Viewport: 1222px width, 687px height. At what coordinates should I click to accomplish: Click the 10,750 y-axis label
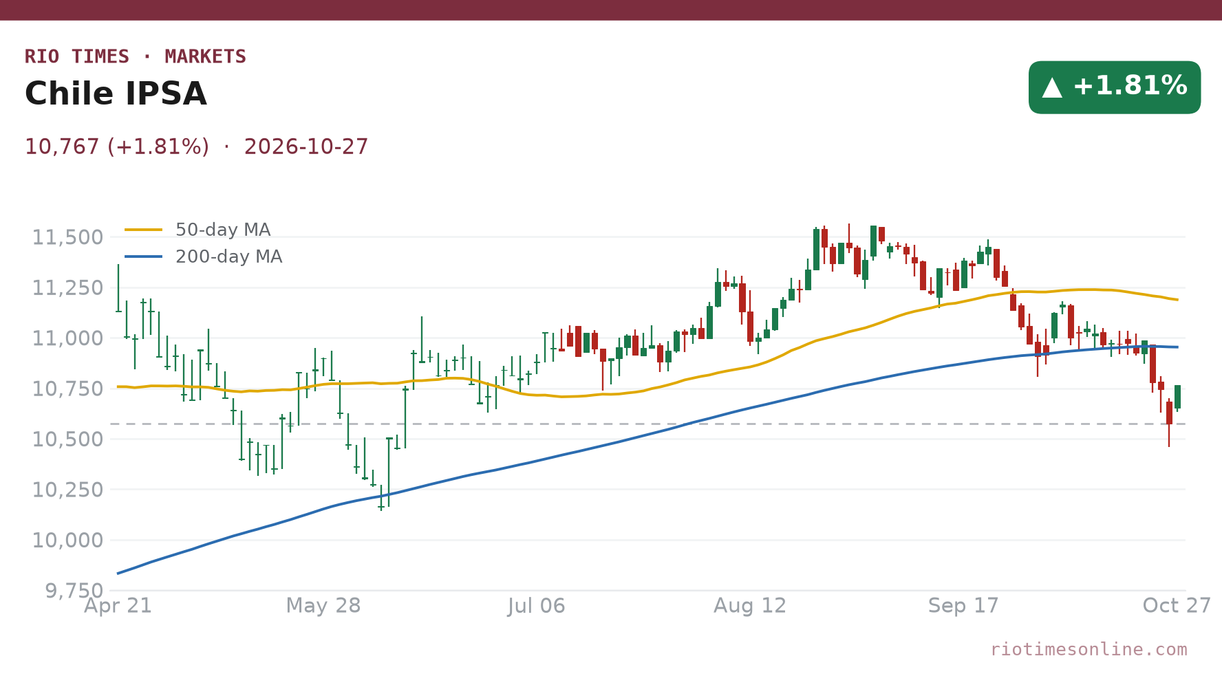pyautogui.click(x=68, y=389)
